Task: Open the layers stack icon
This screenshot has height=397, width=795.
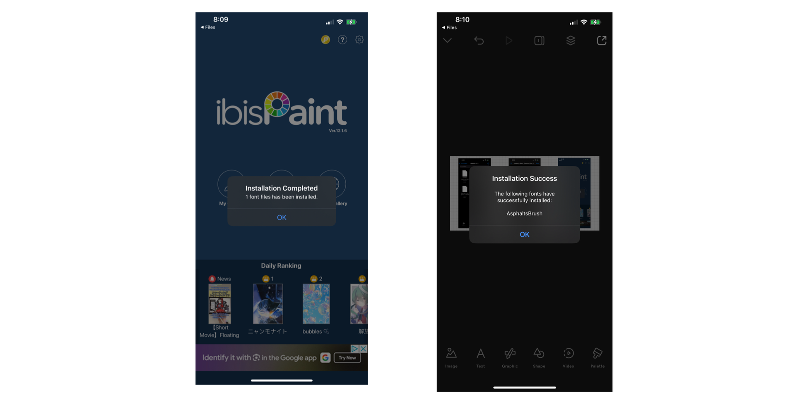Action: (571, 41)
